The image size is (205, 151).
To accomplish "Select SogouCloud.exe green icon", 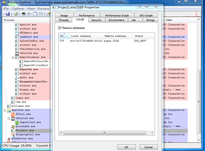I will (x=17, y=122).
